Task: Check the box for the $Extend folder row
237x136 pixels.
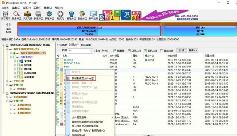Action: pos(58,60)
